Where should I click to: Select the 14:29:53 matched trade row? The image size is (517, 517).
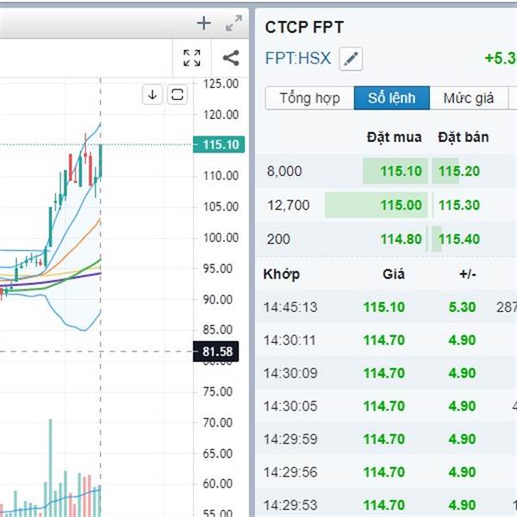(x=386, y=504)
